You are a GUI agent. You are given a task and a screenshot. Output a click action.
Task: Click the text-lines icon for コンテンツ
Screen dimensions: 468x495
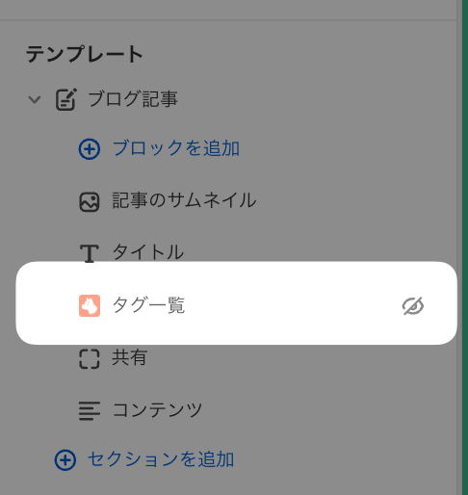pyautogui.click(x=90, y=411)
